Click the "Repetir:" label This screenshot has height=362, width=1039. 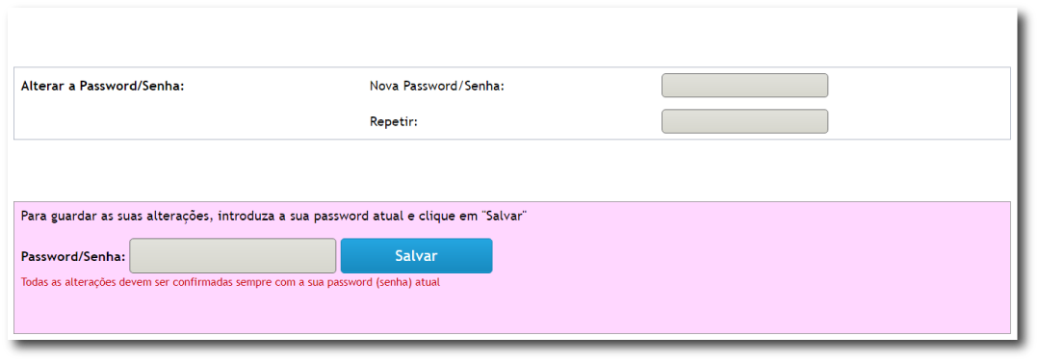394,122
